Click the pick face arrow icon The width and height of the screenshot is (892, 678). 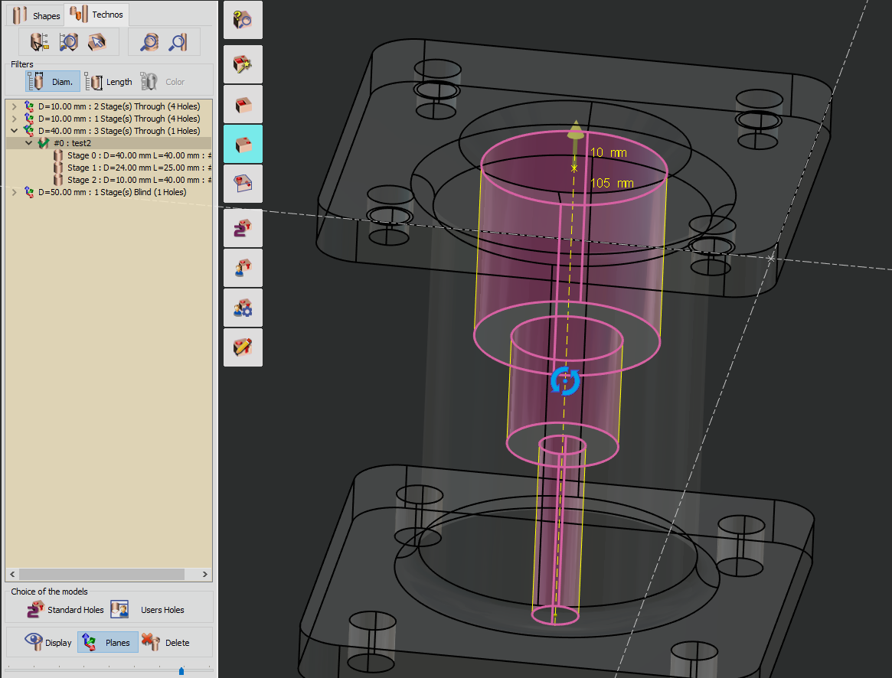coord(97,42)
